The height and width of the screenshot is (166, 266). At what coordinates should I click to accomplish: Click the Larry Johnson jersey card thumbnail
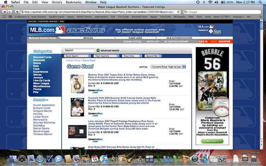(77, 131)
